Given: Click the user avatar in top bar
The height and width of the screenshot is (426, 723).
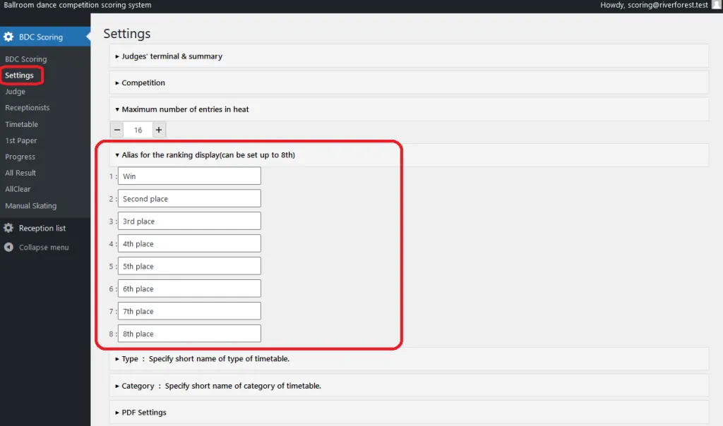Looking at the screenshot, I should (716, 5).
